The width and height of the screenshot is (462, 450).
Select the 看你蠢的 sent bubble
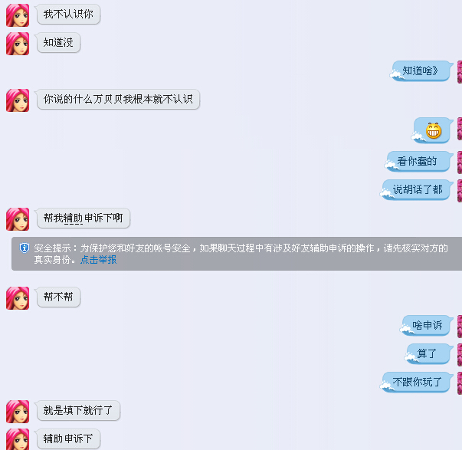(x=418, y=161)
